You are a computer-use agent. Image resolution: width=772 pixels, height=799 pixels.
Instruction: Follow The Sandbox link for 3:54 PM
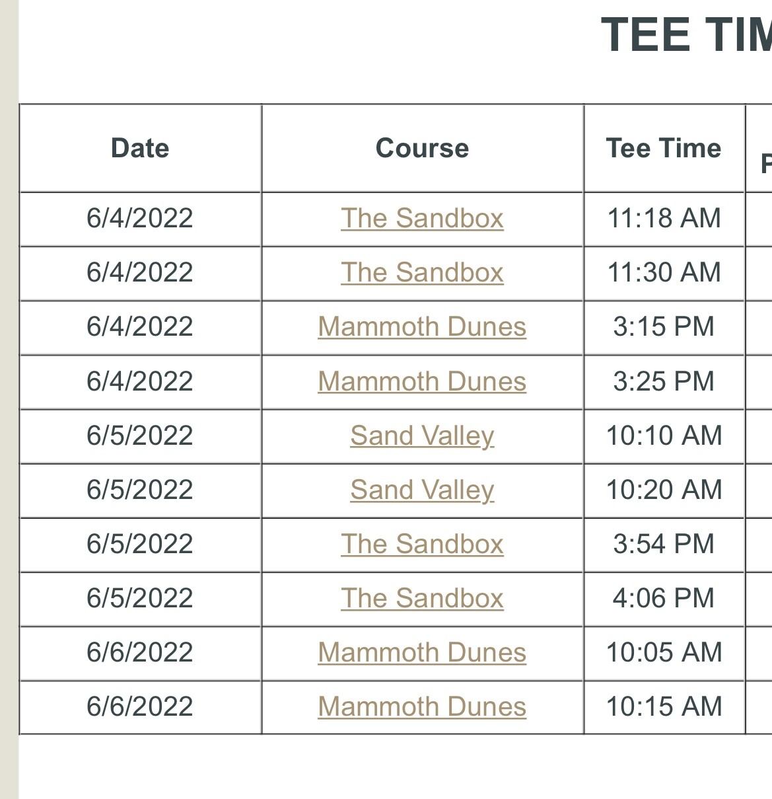[x=422, y=545]
